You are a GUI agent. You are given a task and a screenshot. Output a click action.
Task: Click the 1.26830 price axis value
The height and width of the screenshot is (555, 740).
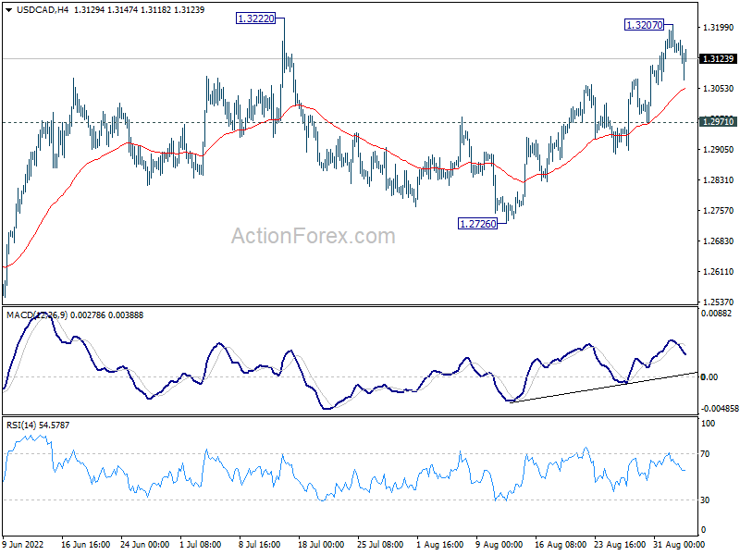coord(719,241)
